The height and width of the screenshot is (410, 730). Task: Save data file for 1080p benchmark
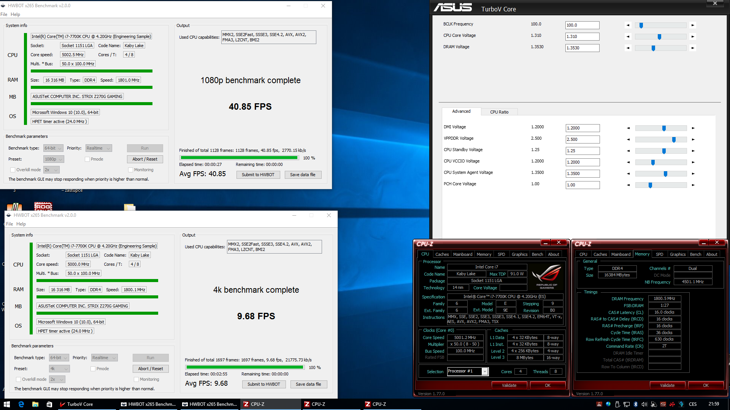[303, 175]
